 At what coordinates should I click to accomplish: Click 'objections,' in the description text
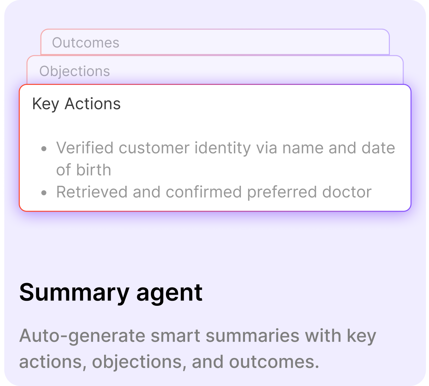[137, 362]
